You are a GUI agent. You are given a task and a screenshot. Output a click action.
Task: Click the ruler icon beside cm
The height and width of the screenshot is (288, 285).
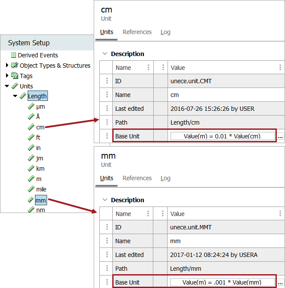point(31,127)
